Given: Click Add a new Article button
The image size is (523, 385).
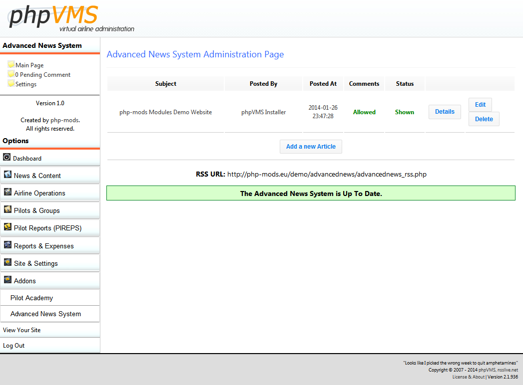Looking at the screenshot, I should pyautogui.click(x=311, y=147).
